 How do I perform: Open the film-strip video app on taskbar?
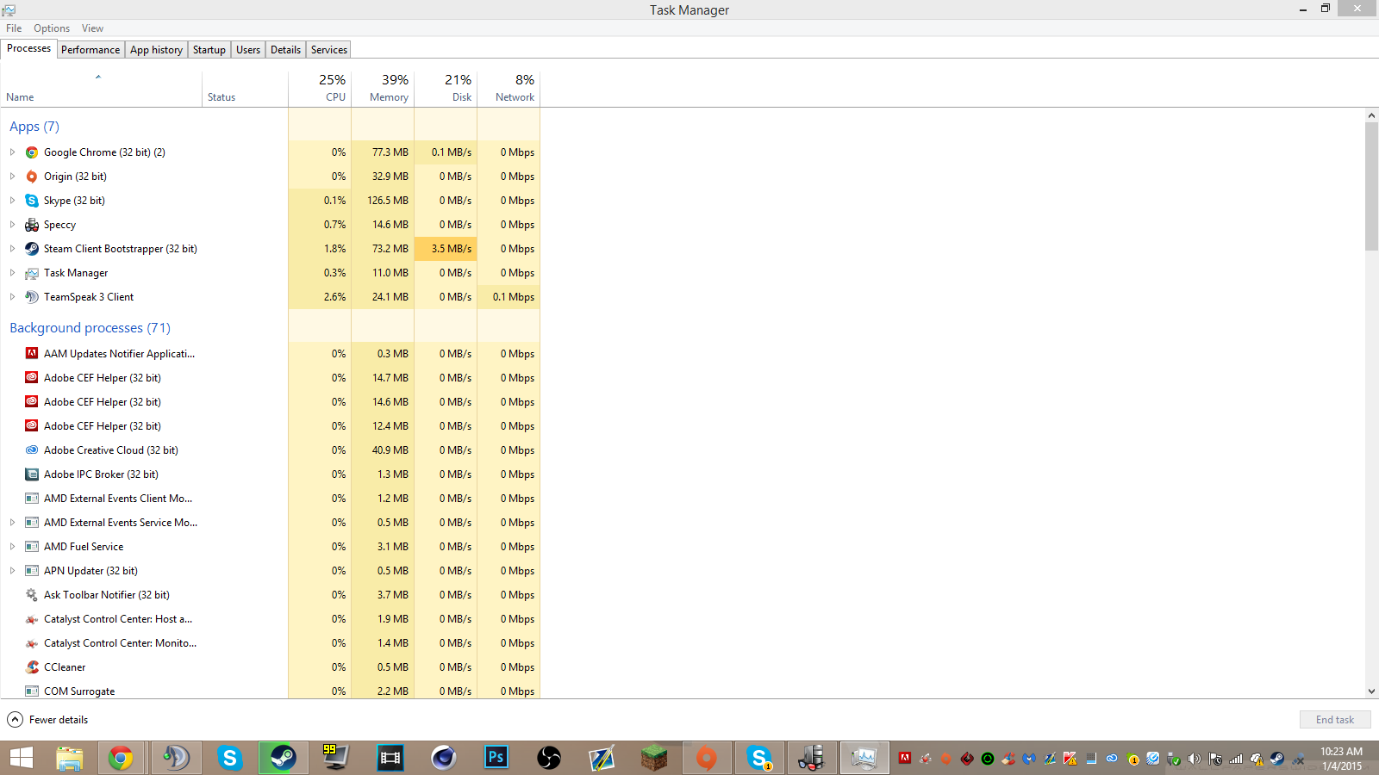pos(390,758)
